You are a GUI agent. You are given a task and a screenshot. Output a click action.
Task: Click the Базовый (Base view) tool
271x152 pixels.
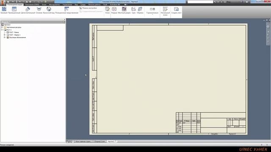4,10
